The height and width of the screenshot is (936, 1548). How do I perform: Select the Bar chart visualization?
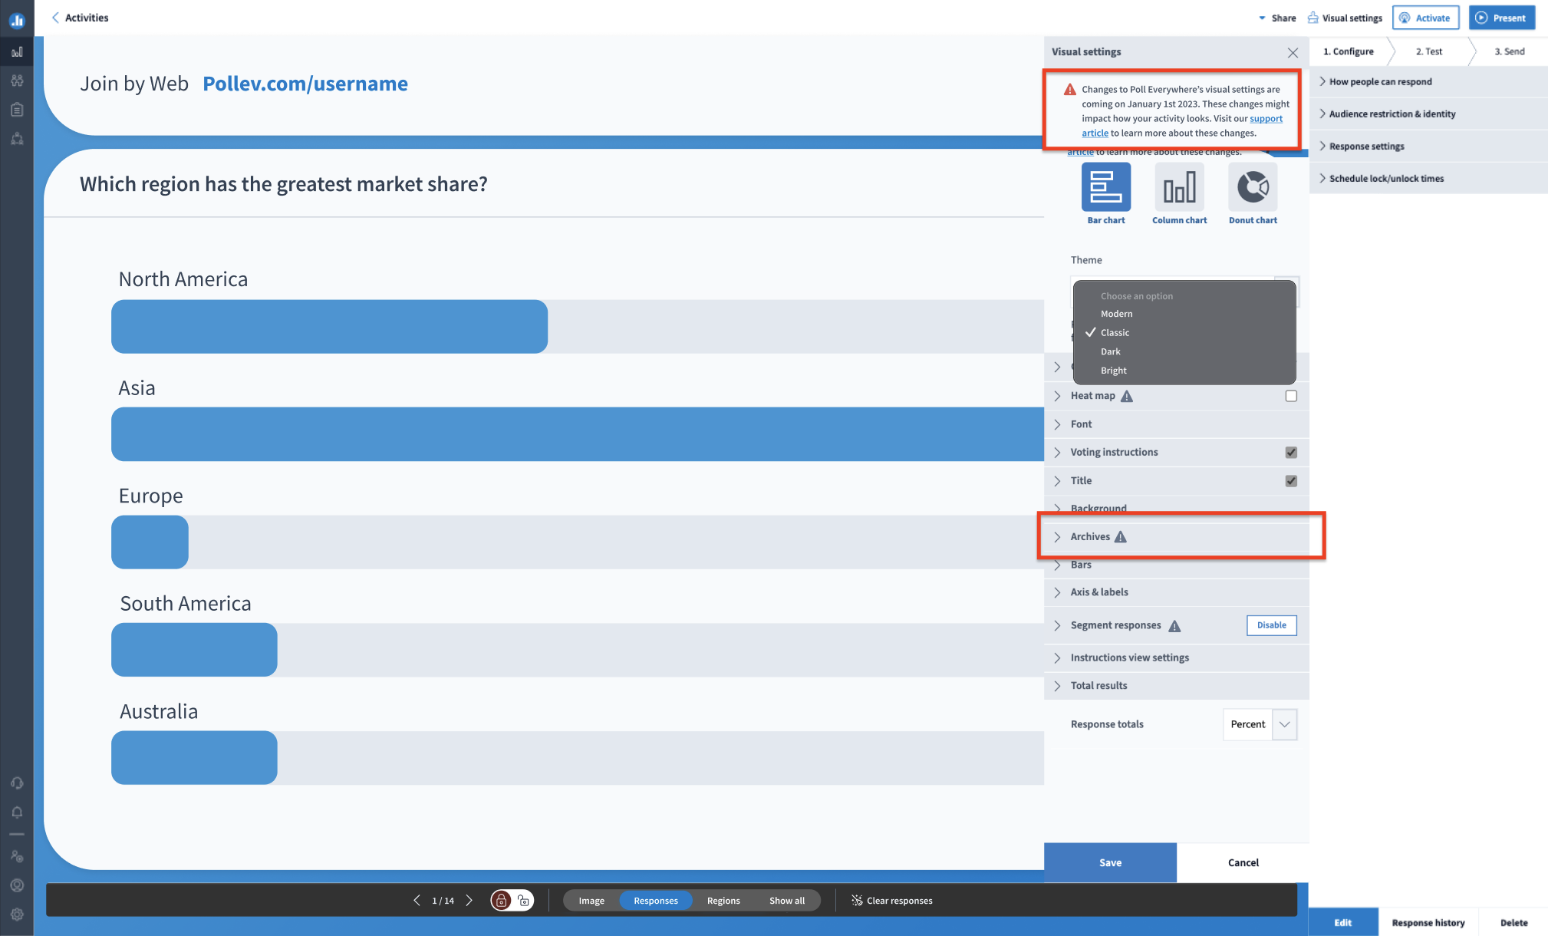pos(1106,188)
